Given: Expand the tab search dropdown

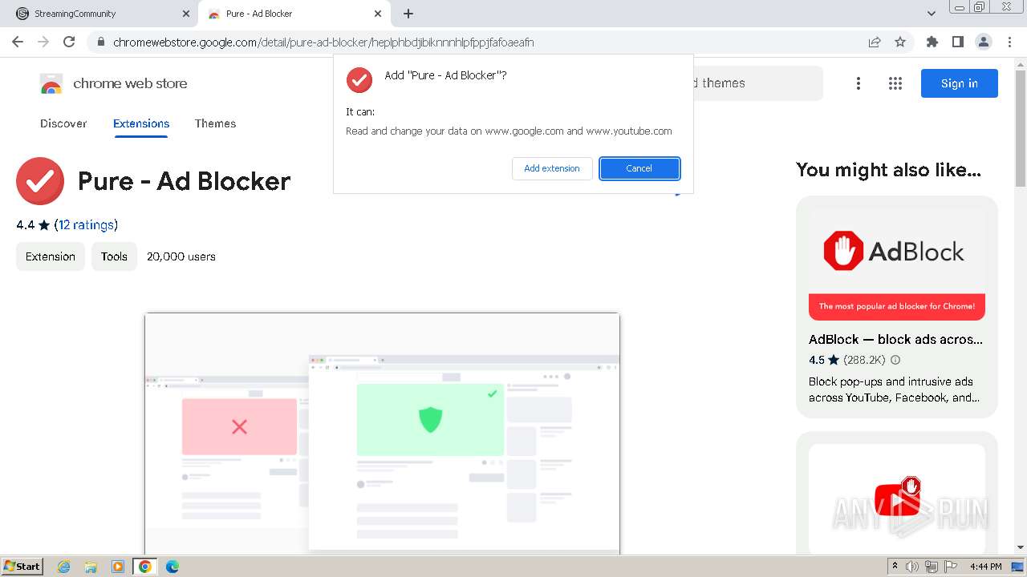Looking at the screenshot, I should pyautogui.click(x=932, y=14).
